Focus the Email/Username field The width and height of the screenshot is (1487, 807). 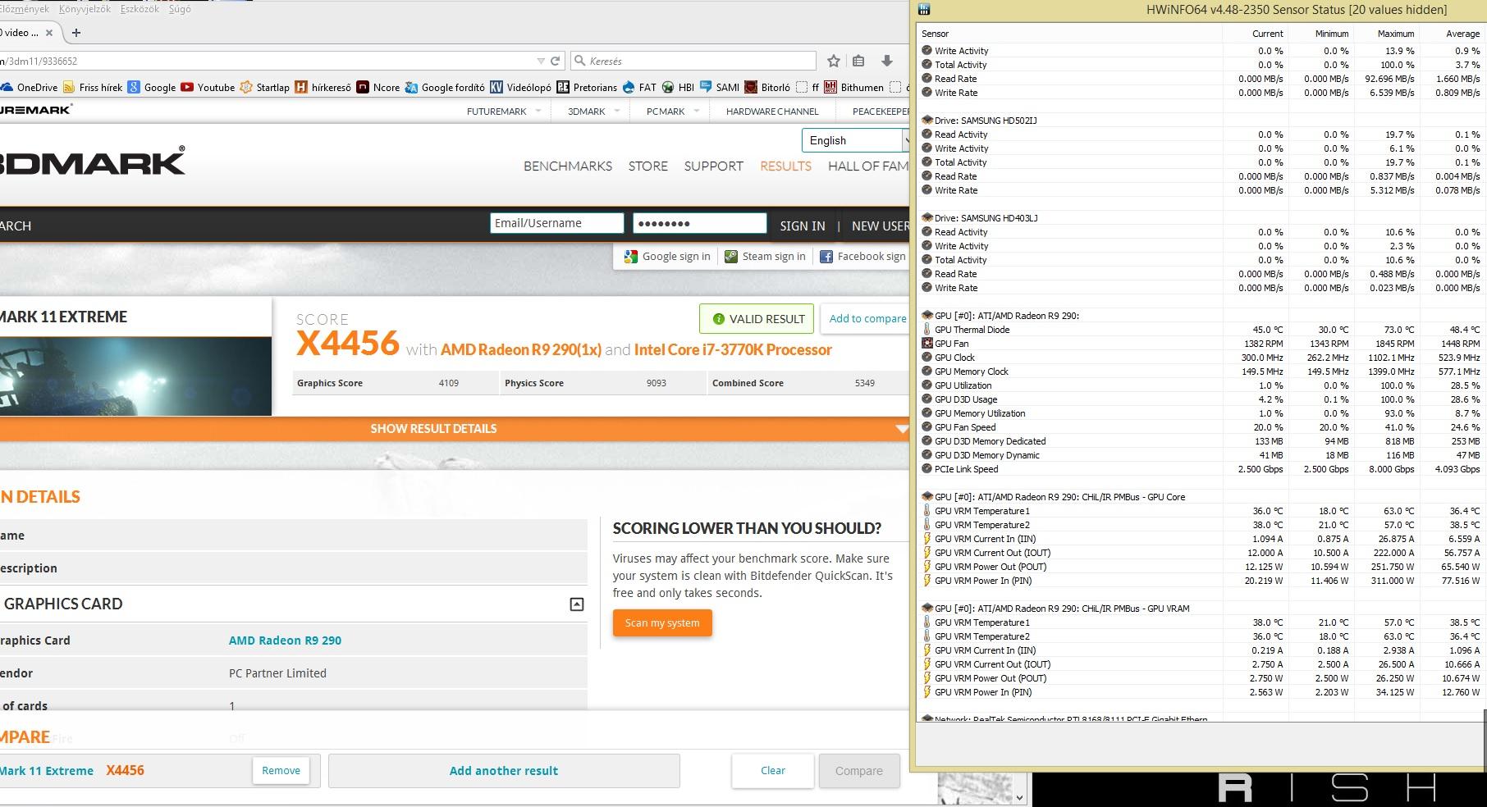tap(557, 223)
